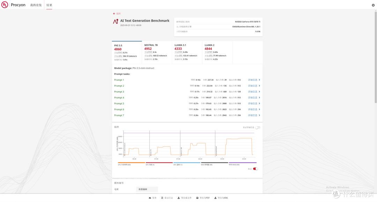Click the AI Text Generation Benchmark heading
This screenshot has height=202, width=377.
pos(145,21)
